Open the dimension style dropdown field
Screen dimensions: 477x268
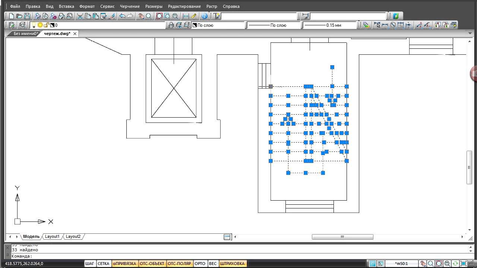348,16
